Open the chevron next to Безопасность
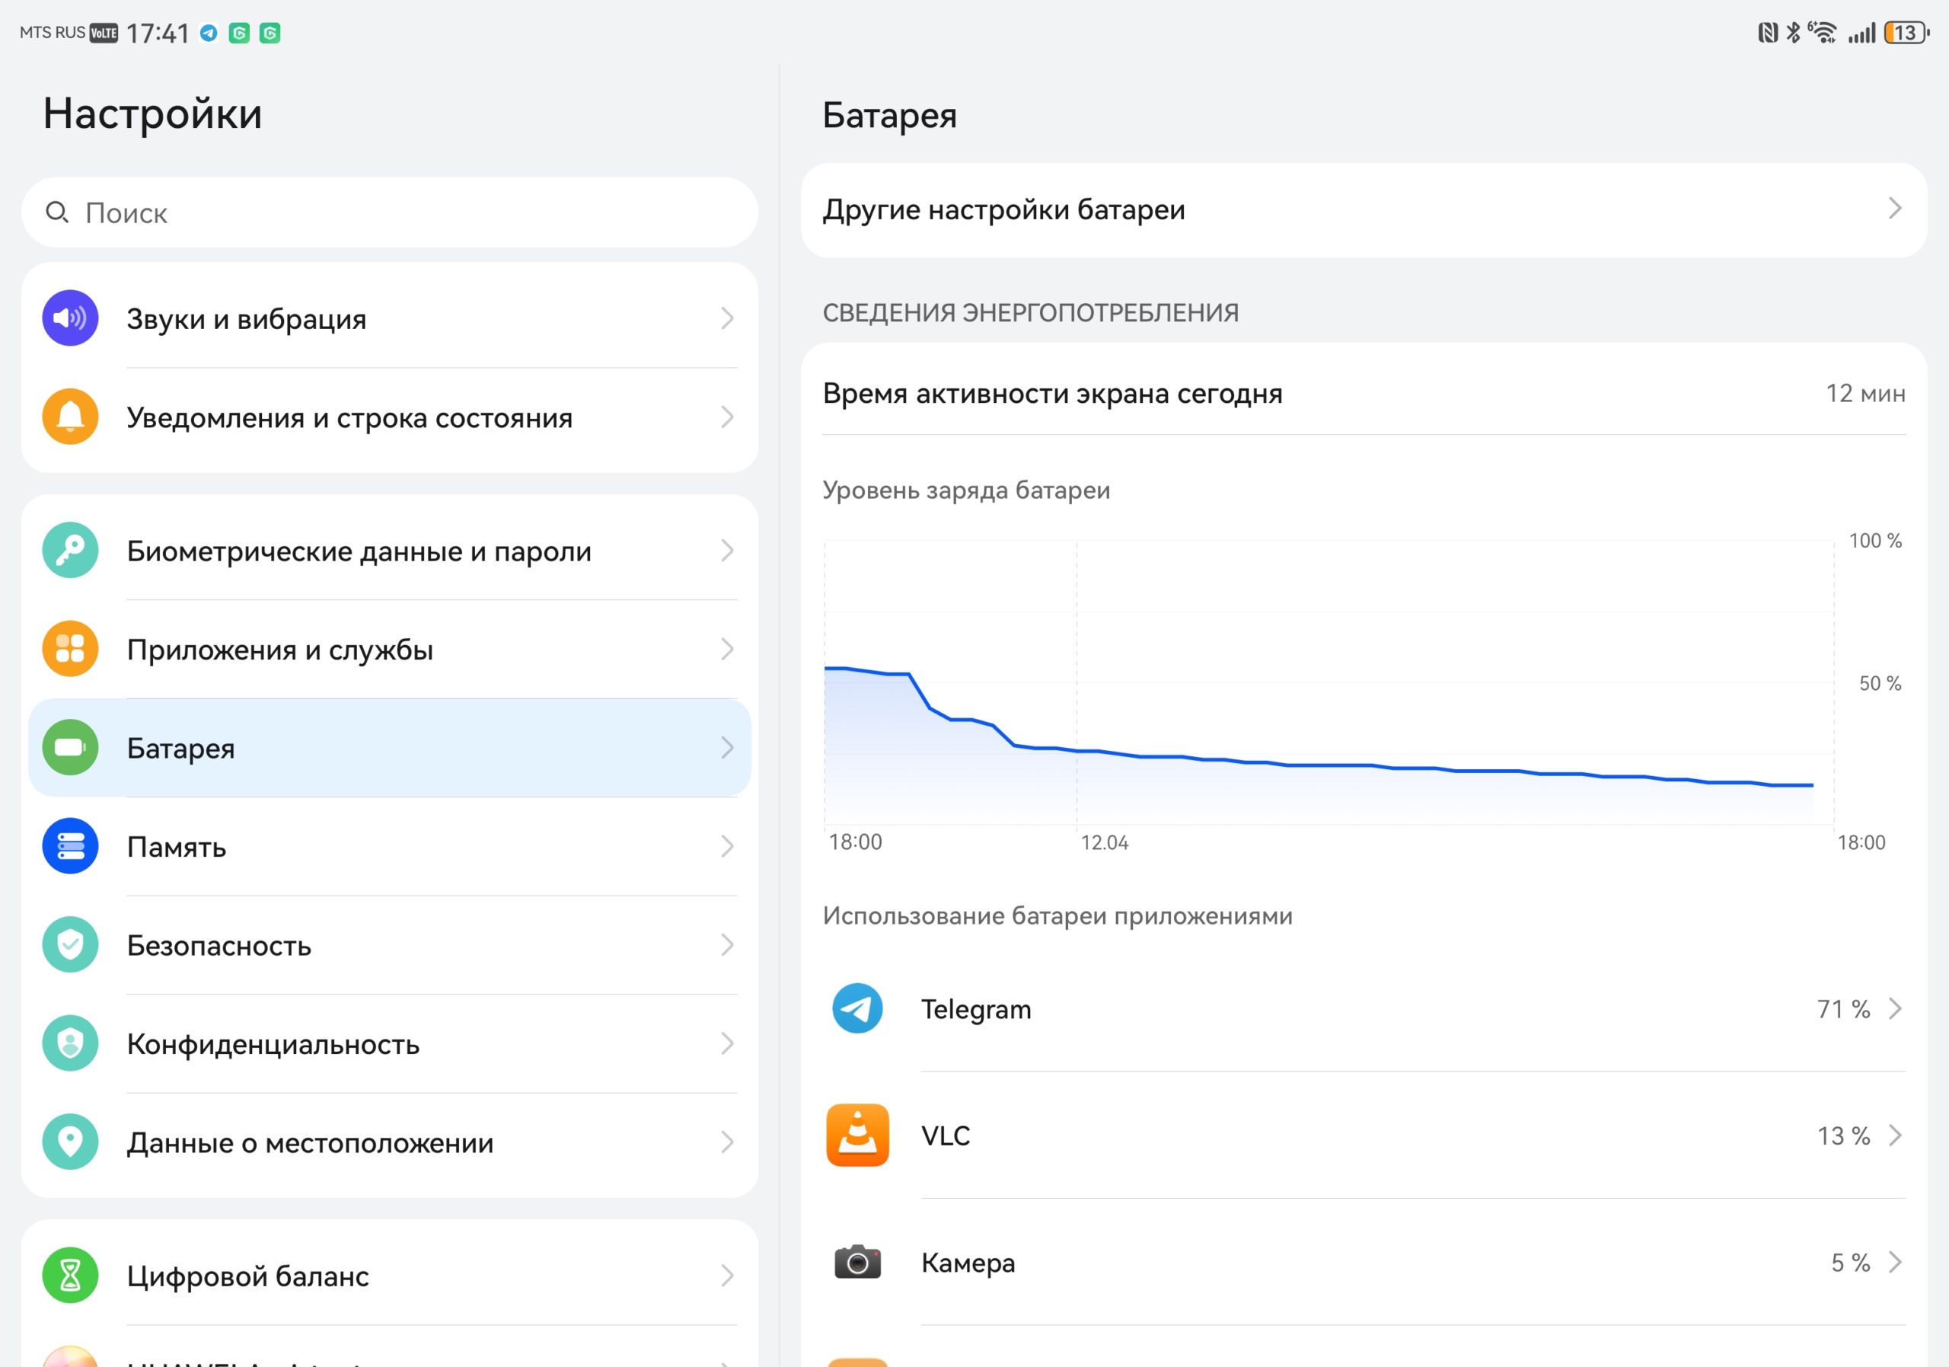 click(x=726, y=944)
